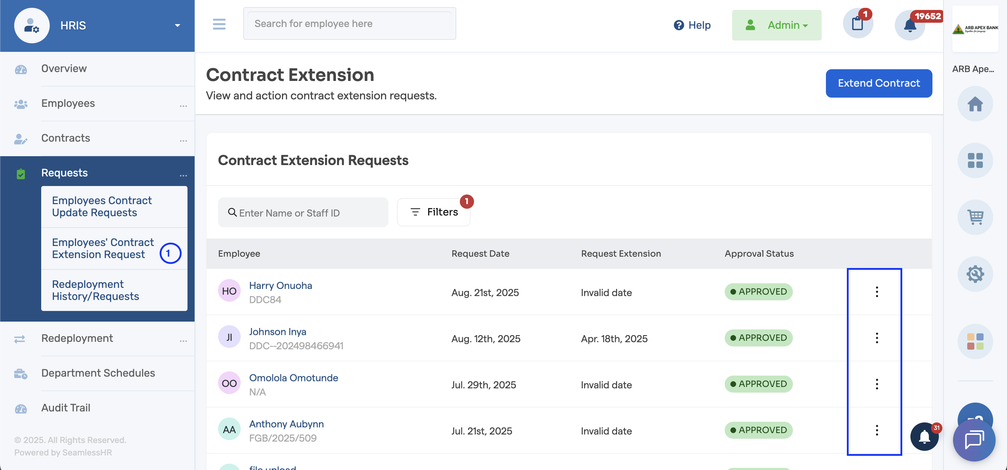The image size is (1007, 470).
Task: Click the Requests green clipboard icon
Action: coord(21,174)
